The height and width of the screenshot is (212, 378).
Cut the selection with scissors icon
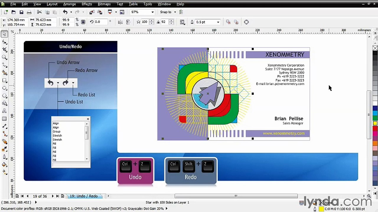coord(39,12)
